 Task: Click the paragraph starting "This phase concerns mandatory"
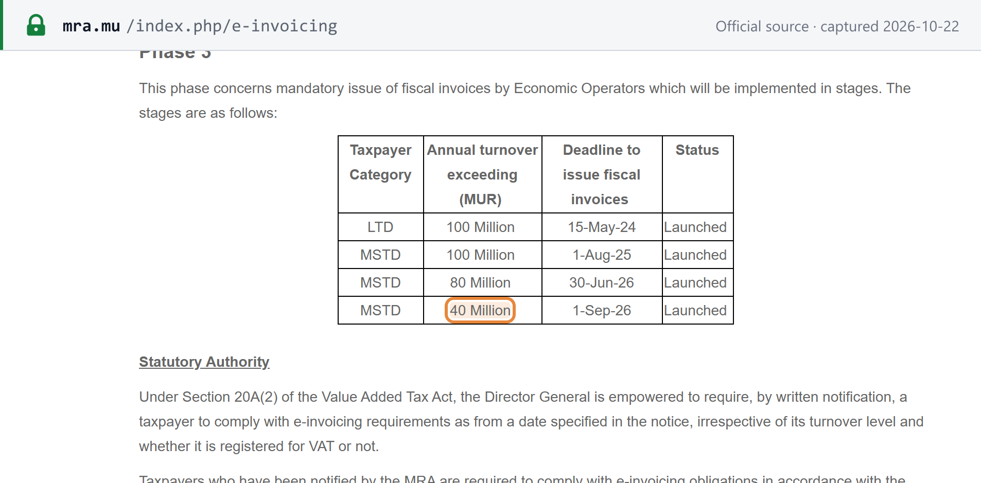[x=525, y=100]
